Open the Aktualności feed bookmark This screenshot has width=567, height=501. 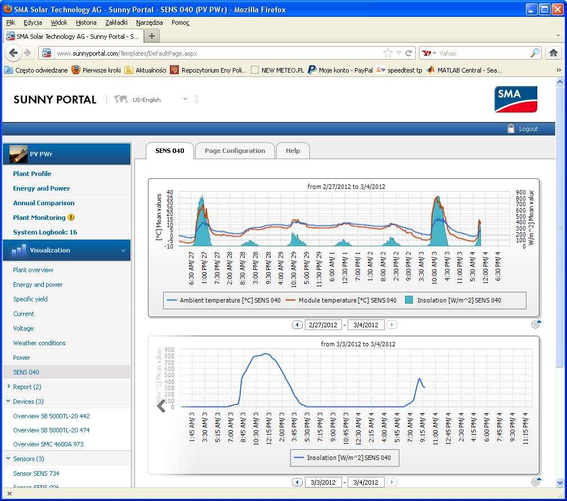[145, 70]
